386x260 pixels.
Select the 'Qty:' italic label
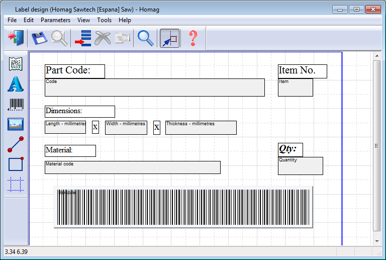point(291,150)
